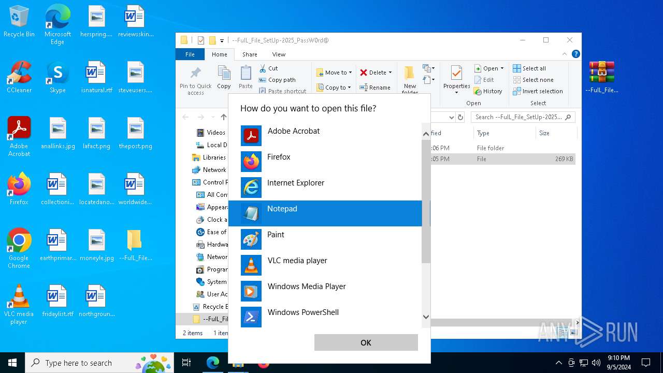Open the notification center icon
Screen dimensions: 663x373
pos(646,363)
